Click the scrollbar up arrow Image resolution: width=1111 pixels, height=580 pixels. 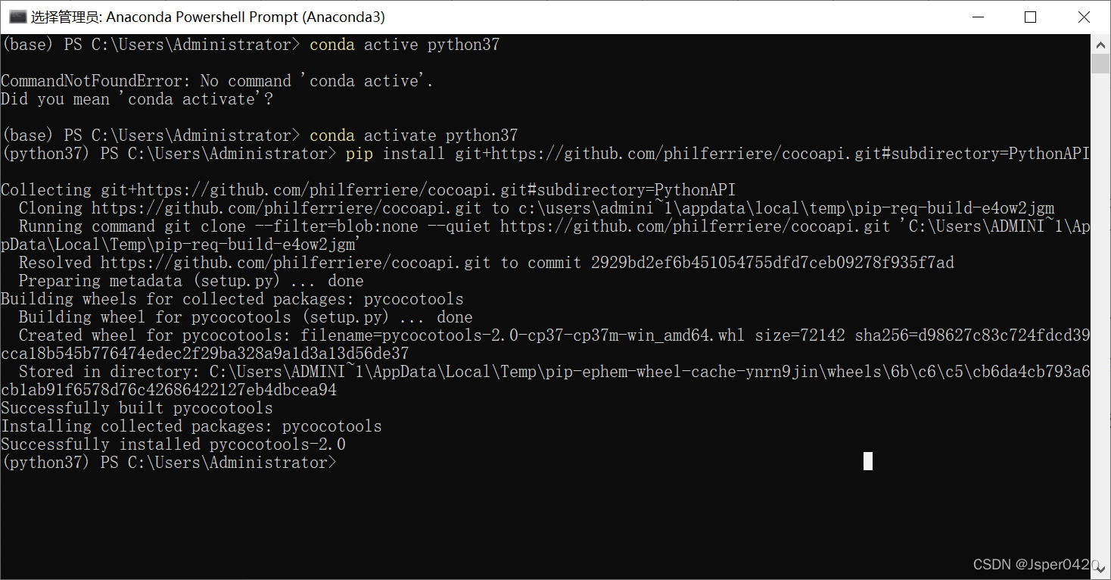(1100, 44)
